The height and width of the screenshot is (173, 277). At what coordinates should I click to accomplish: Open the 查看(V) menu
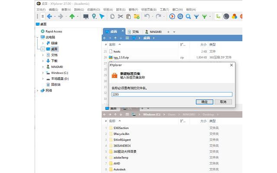click(66, 10)
